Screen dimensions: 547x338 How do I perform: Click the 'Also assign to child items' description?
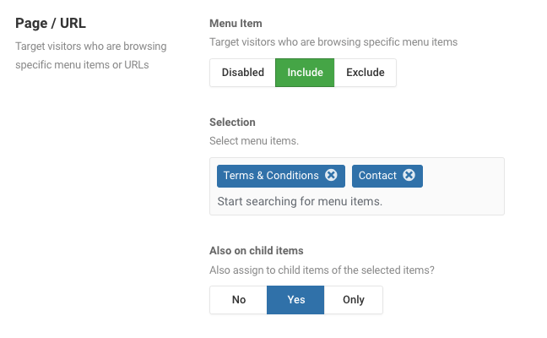point(322,270)
